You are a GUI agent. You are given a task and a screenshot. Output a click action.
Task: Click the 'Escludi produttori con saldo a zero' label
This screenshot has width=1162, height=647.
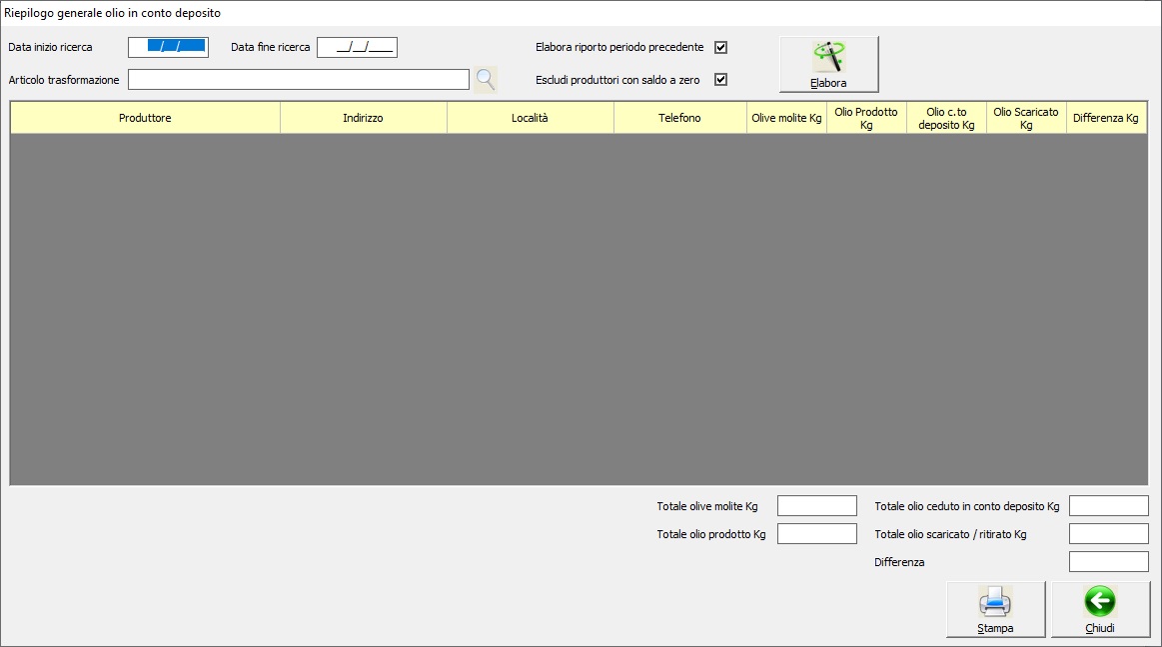(x=617, y=80)
